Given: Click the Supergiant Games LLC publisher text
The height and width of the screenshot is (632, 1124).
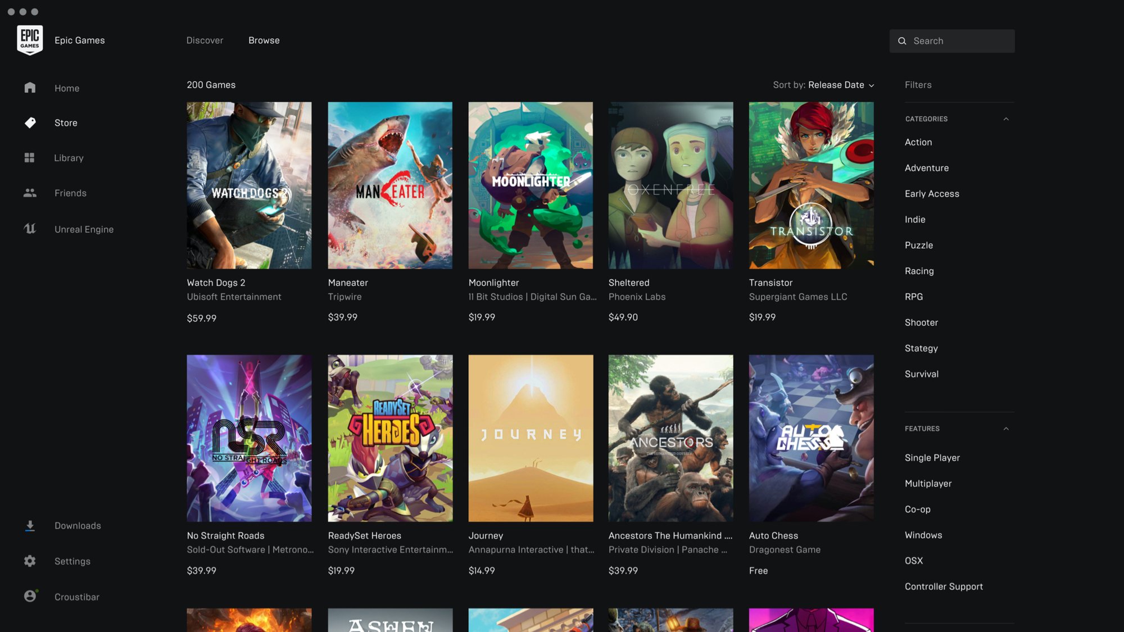Looking at the screenshot, I should coord(798,297).
